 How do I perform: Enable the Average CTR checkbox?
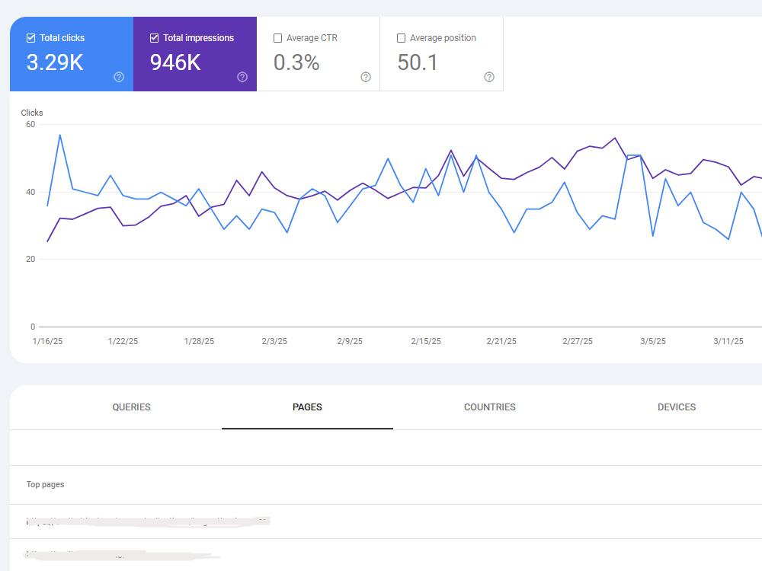277,38
